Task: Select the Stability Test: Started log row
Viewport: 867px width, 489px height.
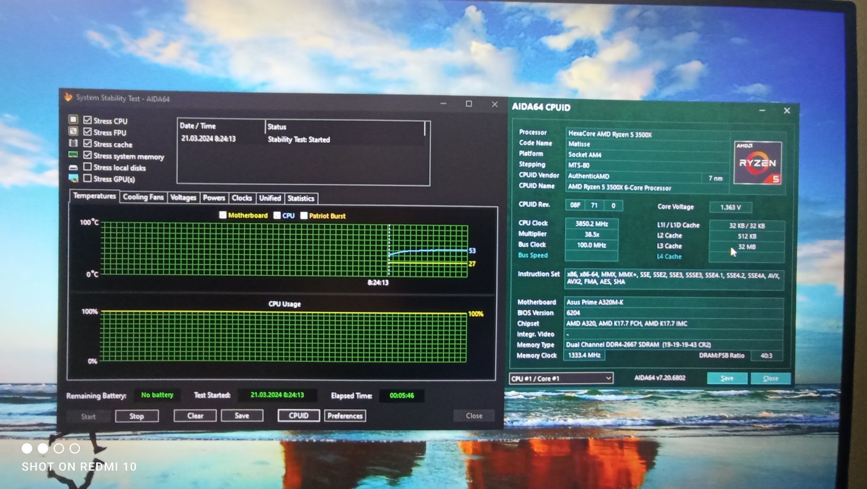Action: [301, 139]
